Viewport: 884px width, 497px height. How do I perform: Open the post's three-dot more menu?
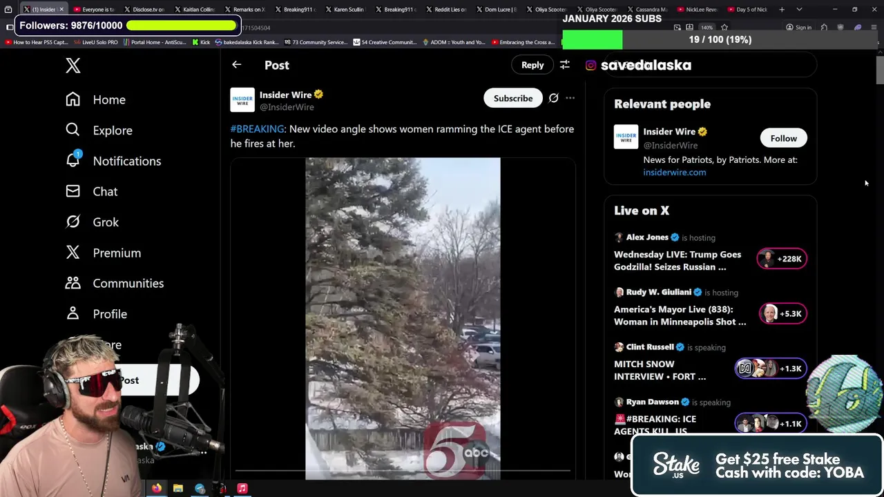coord(570,98)
